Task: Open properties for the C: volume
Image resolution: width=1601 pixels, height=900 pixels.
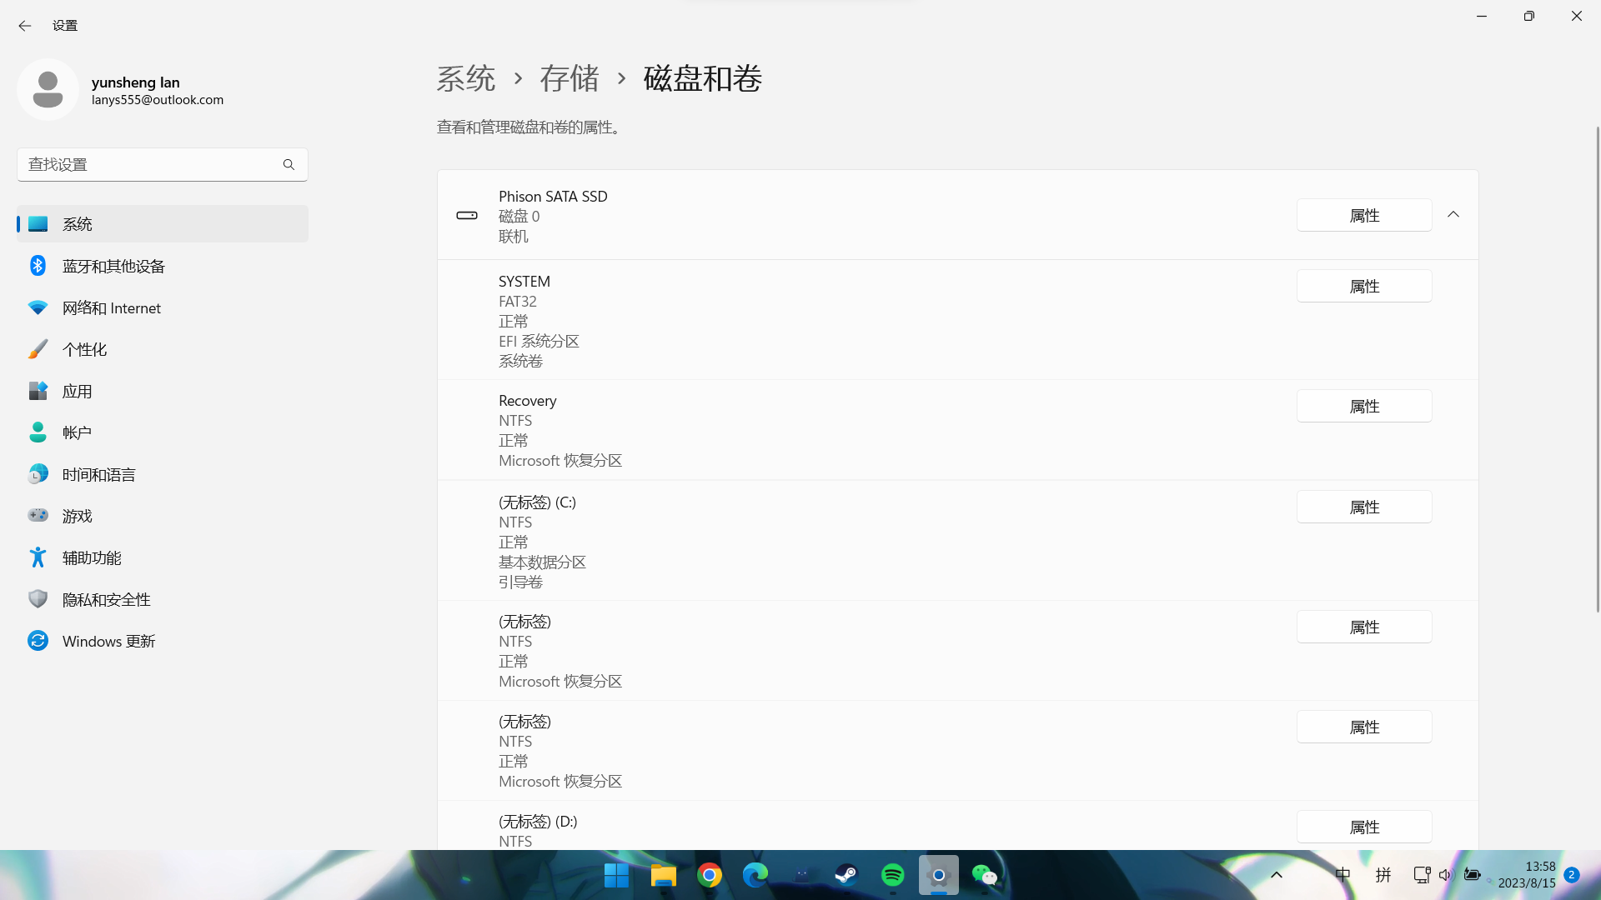Action: [1364, 507]
